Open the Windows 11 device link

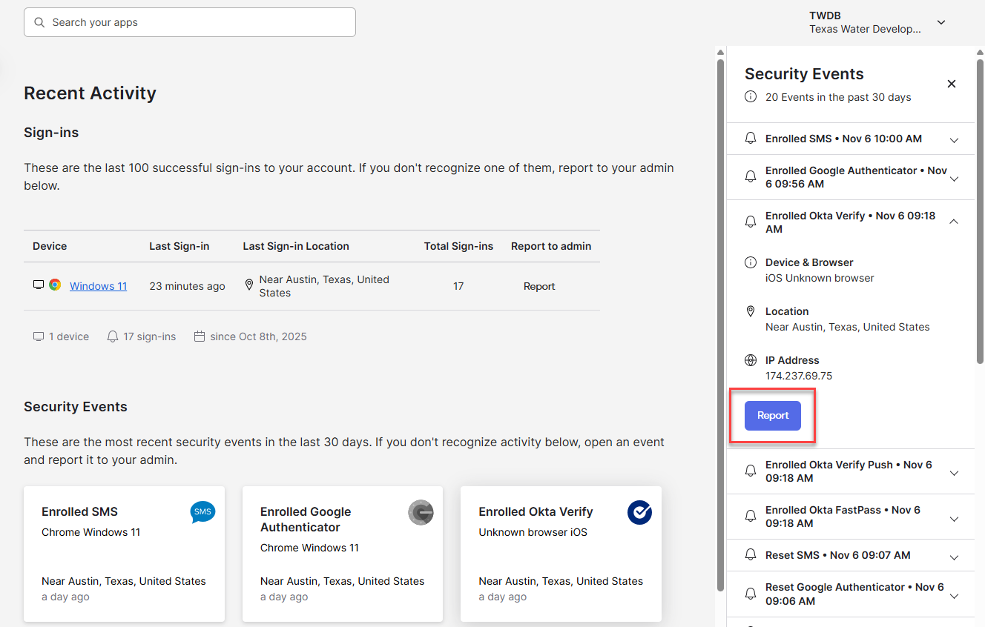click(98, 286)
